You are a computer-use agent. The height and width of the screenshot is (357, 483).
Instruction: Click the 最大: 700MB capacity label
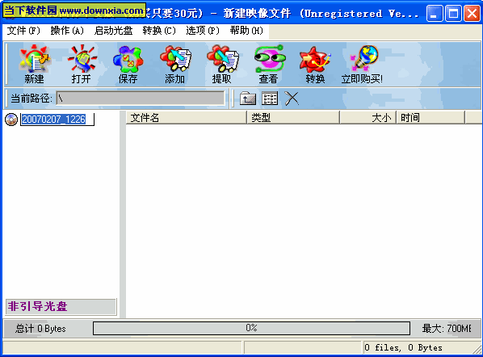[447, 329]
